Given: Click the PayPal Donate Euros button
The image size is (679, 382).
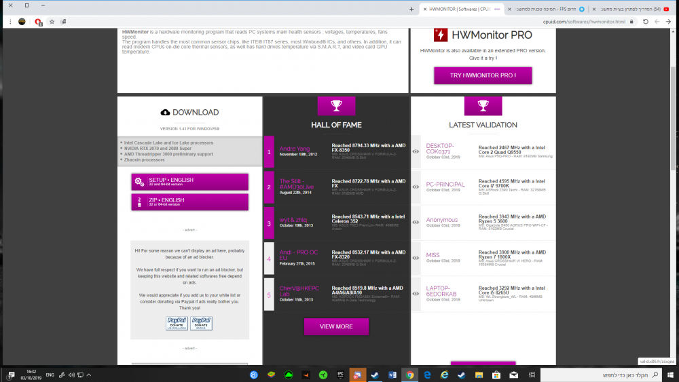Looking at the screenshot, I should click(x=201, y=323).
